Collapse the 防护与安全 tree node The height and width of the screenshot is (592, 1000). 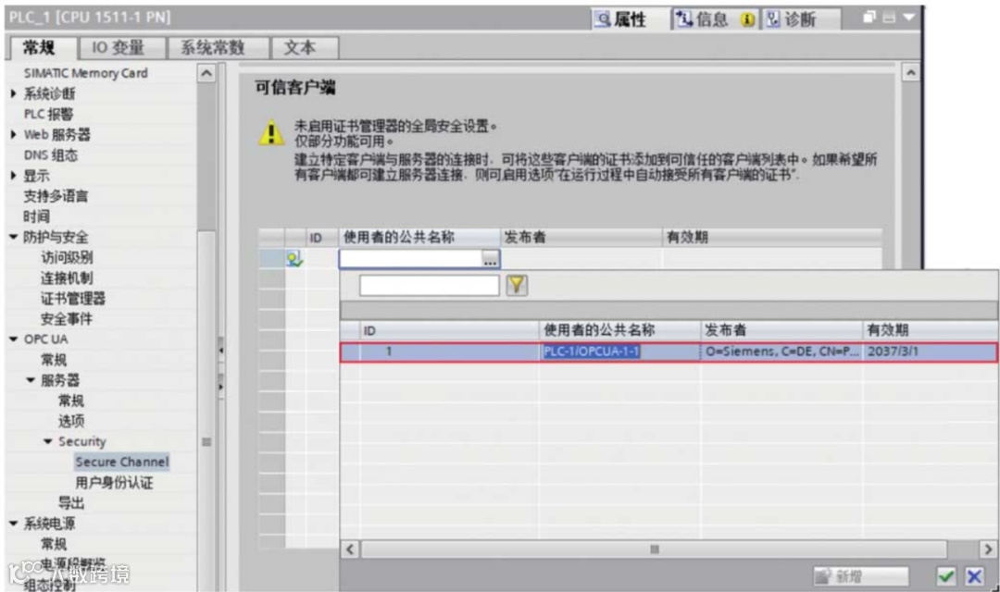pos(13,237)
